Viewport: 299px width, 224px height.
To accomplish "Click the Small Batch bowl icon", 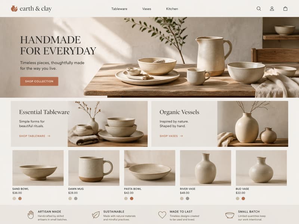I will tap(230, 215).
